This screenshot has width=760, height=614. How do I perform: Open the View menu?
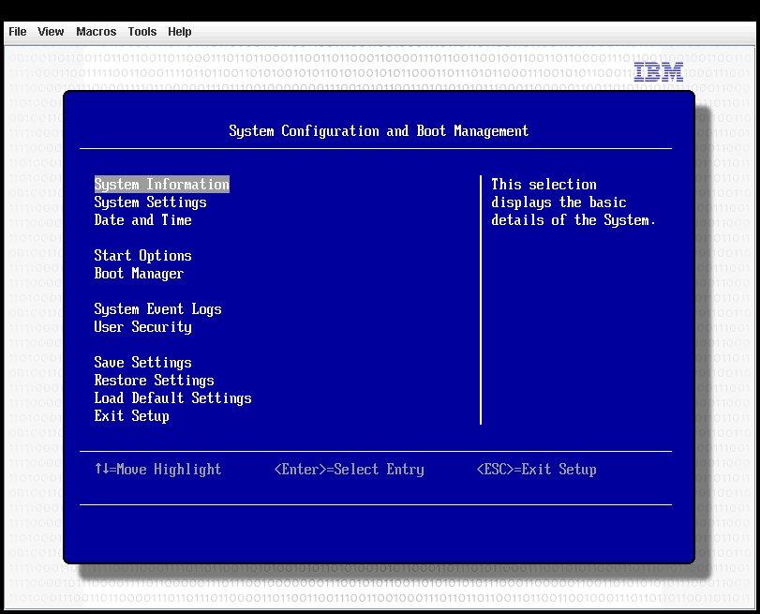50,31
